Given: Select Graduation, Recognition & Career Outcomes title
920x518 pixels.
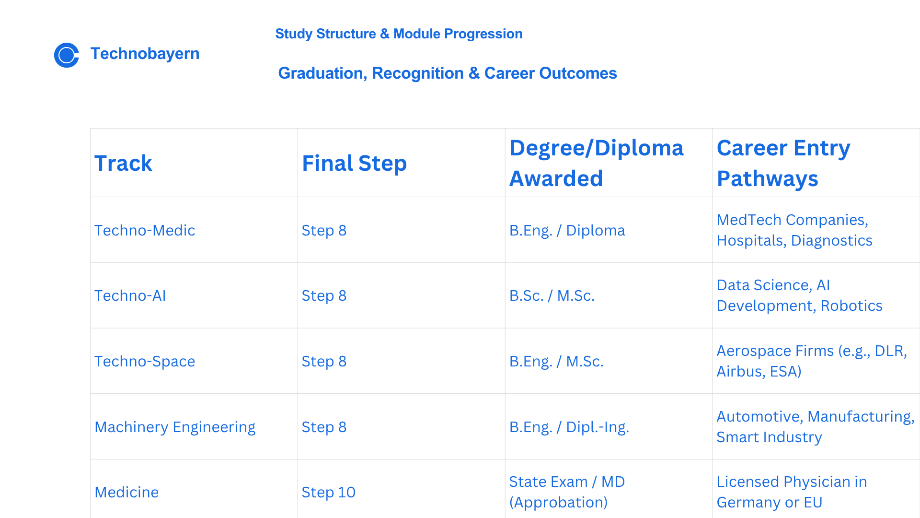Looking at the screenshot, I should click(447, 73).
